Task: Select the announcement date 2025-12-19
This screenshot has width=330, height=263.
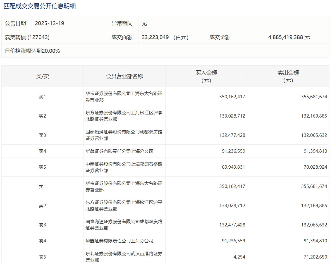Action: pos(49,23)
